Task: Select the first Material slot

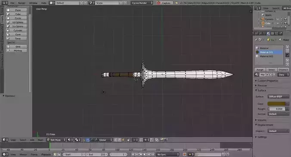Action: (269, 48)
